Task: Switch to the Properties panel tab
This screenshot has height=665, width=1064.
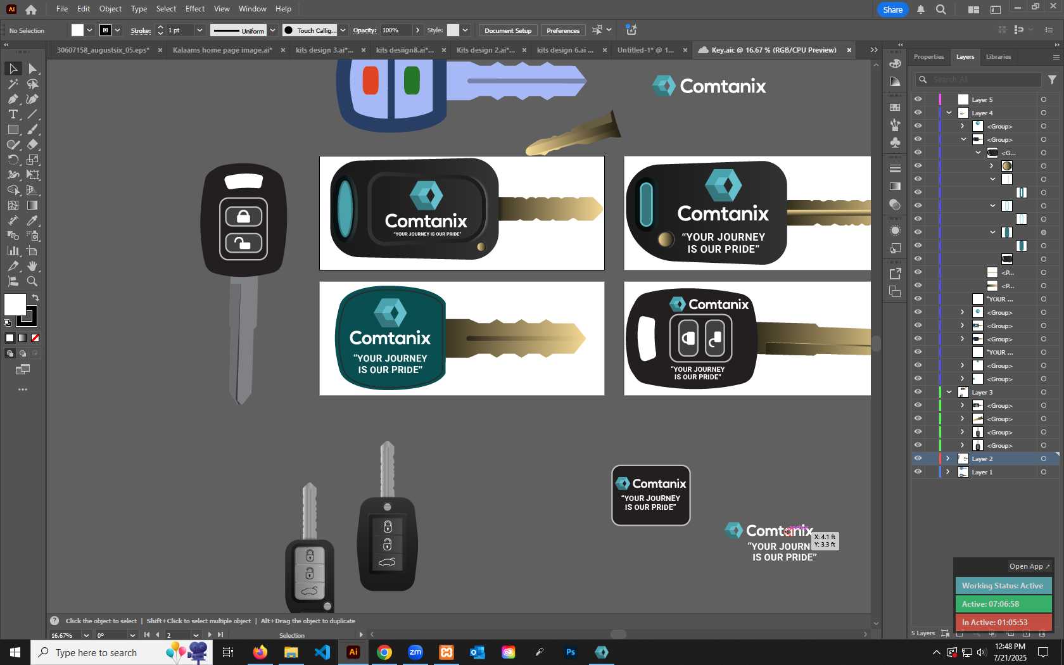Action: 928,57
